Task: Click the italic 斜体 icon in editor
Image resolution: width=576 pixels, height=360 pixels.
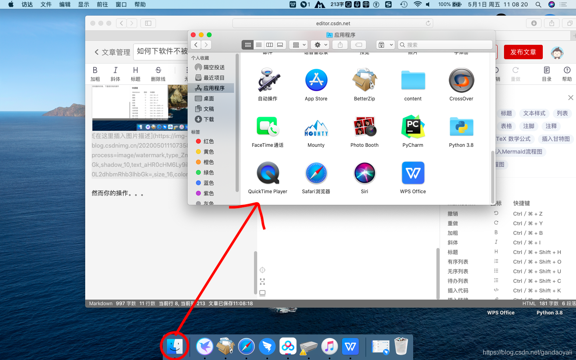Action: 115,70
